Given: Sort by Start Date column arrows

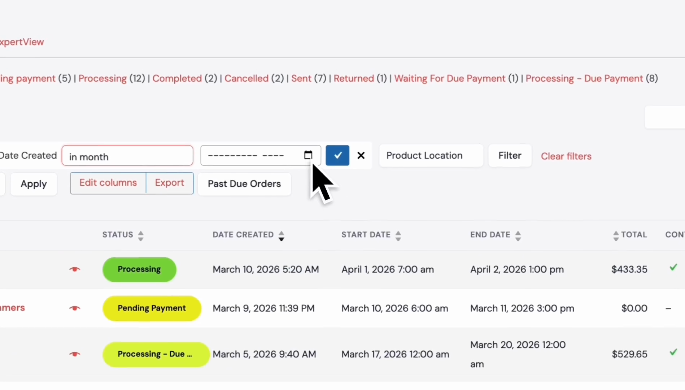Looking at the screenshot, I should 398,236.
